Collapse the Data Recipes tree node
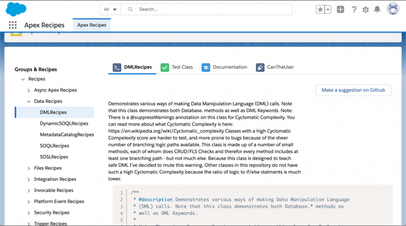The width and height of the screenshot is (406, 226). 29,101
